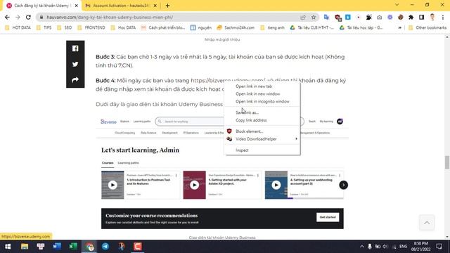The width and height of the screenshot is (450, 253).
Task: Open the SEO bookmark folder
Action: pyautogui.click(x=64, y=28)
